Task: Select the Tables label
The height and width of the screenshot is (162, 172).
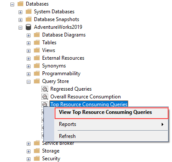Action: tap(49, 43)
